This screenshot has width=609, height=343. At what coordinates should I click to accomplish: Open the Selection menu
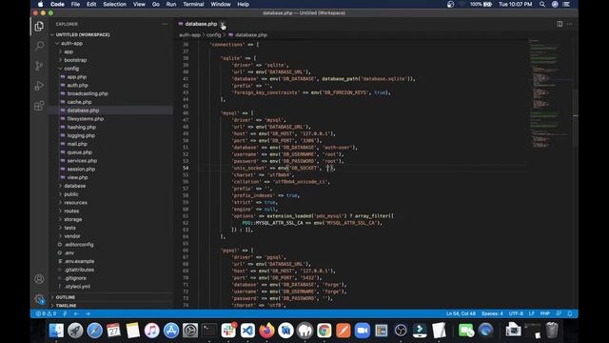tap(114, 4)
